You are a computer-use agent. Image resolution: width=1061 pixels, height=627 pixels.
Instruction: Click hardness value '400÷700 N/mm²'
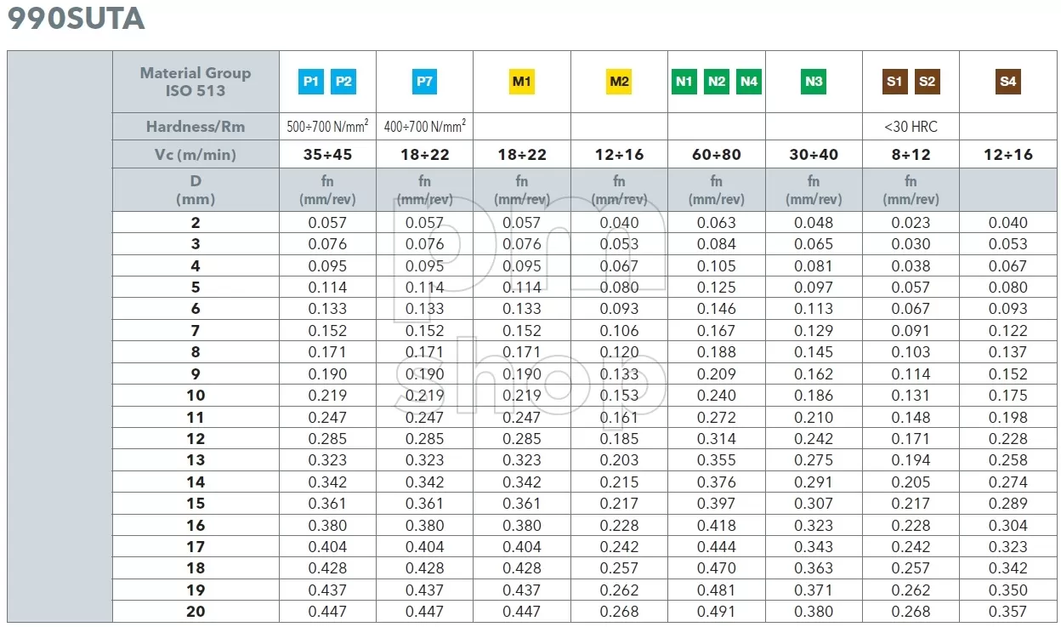click(424, 127)
